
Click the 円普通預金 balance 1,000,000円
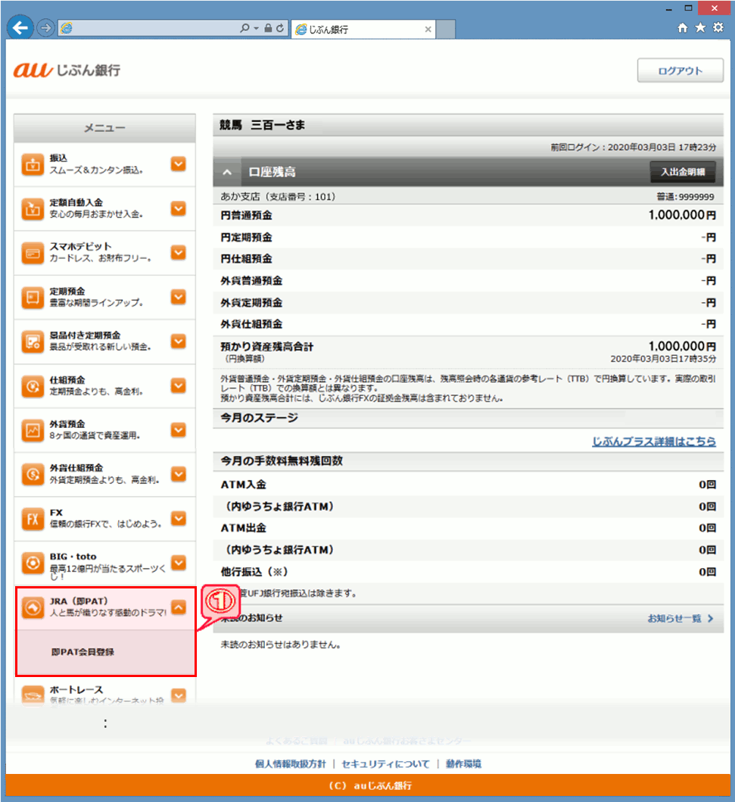coord(682,215)
